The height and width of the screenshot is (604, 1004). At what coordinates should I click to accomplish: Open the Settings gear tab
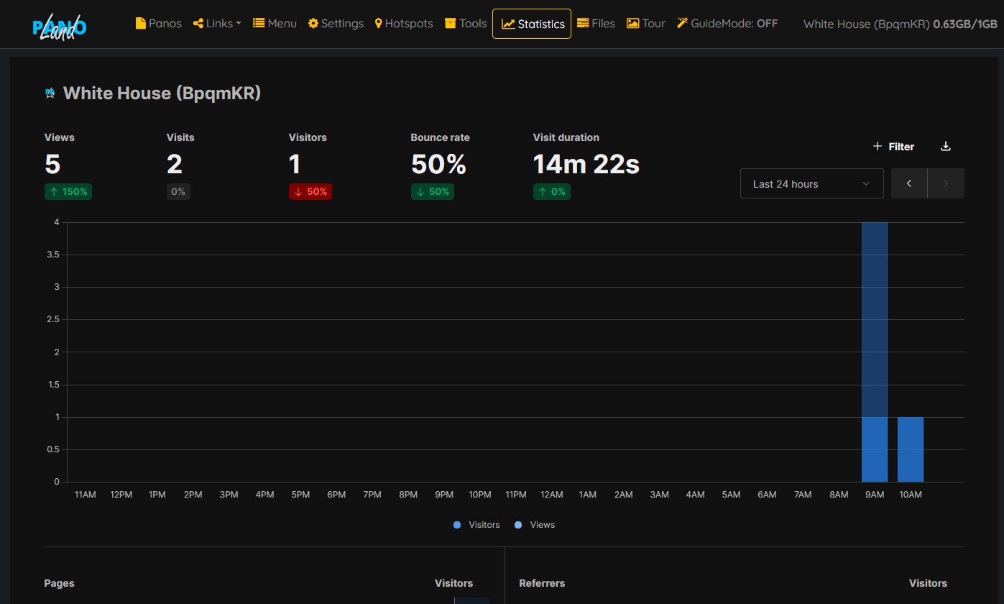tap(336, 23)
